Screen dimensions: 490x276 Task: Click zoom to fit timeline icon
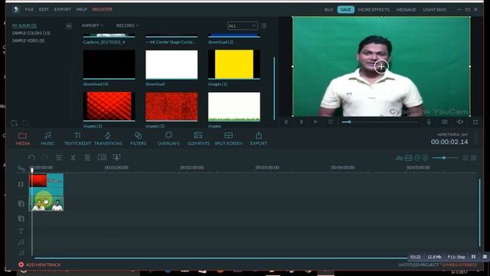(x=408, y=158)
